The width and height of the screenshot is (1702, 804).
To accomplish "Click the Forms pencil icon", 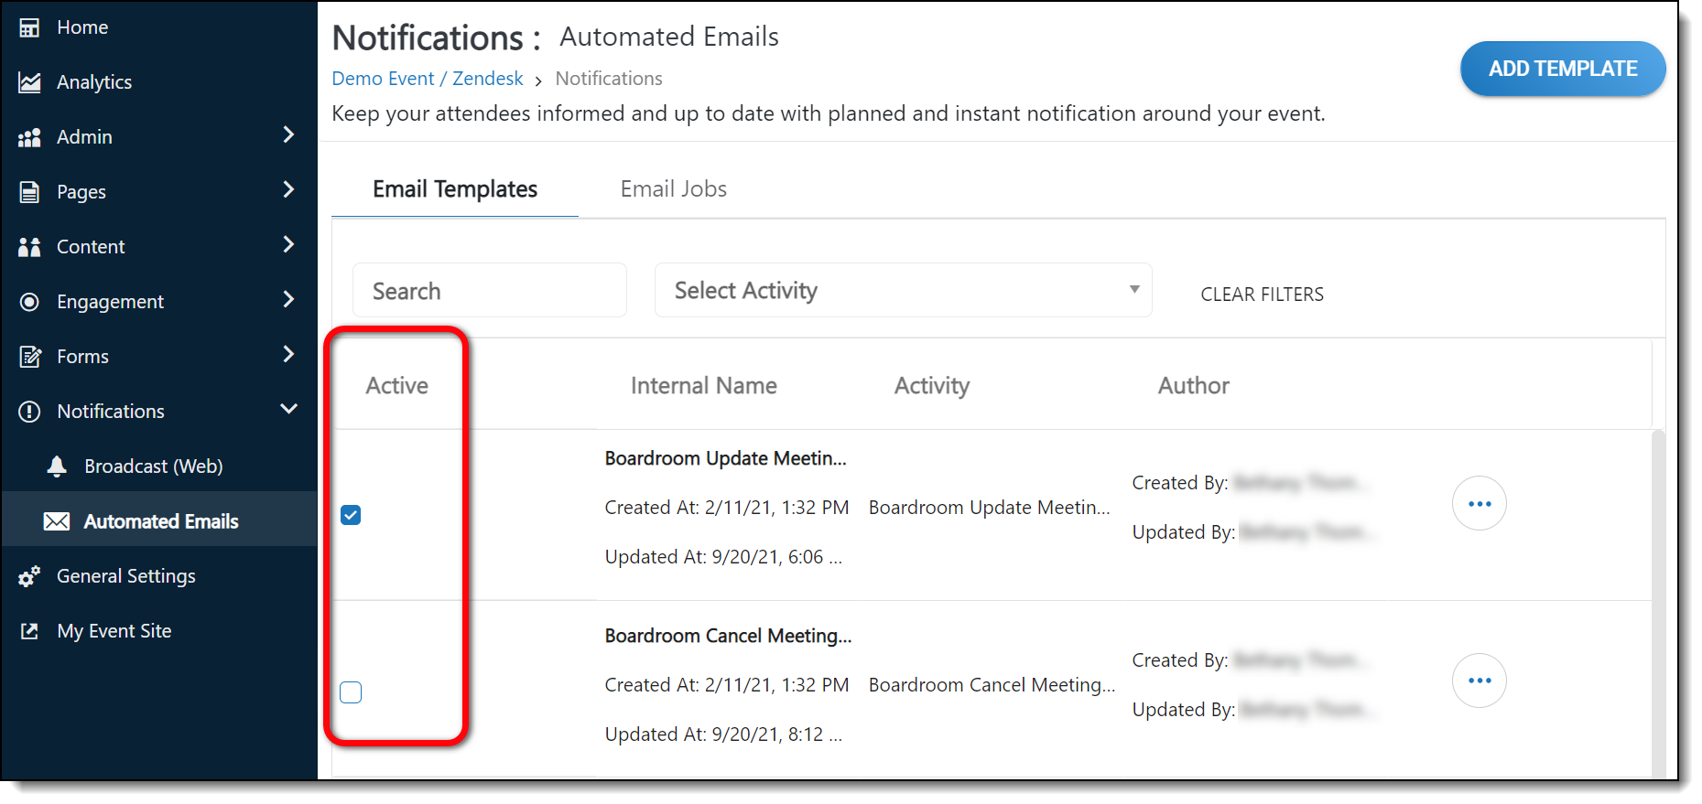I will click(29, 357).
